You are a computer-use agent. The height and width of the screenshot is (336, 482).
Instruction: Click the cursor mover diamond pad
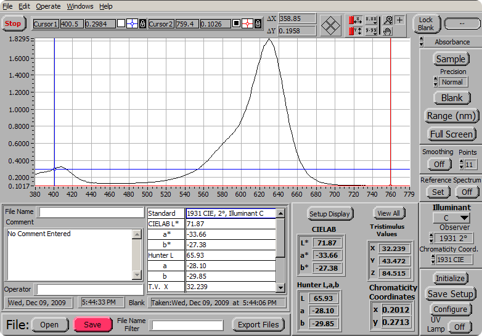point(332,25)
